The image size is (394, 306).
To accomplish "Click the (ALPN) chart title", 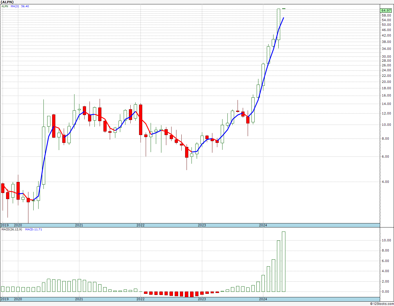I will (7, 2).
